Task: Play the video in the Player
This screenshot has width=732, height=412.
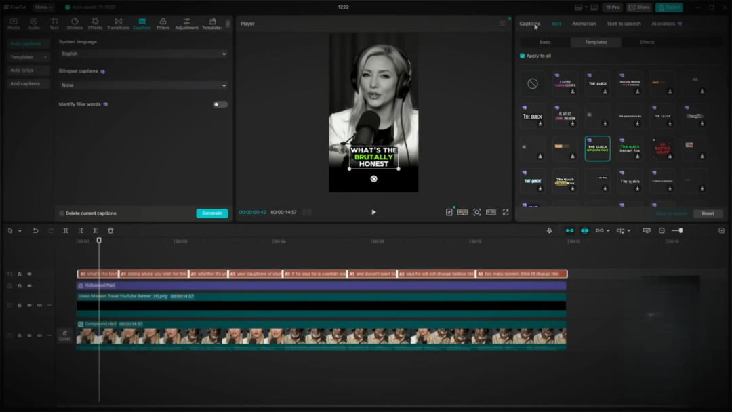Action: (373, 212)
